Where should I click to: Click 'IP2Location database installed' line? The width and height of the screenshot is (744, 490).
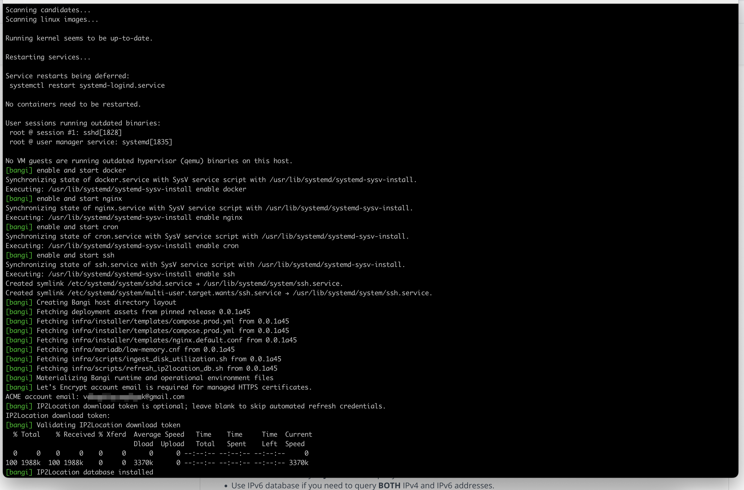coord(79,472)
